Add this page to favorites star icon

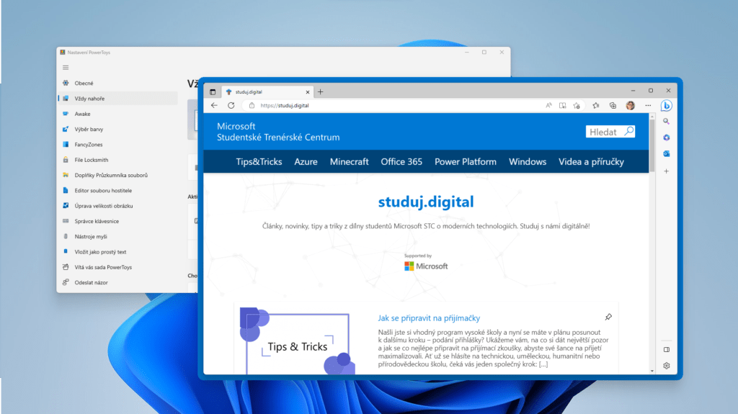click(577, 105)
